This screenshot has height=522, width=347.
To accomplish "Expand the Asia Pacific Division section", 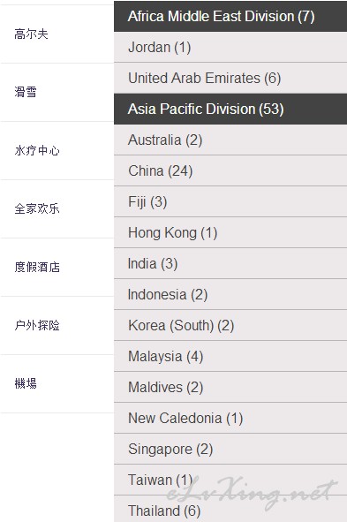I will coord(230,109).
